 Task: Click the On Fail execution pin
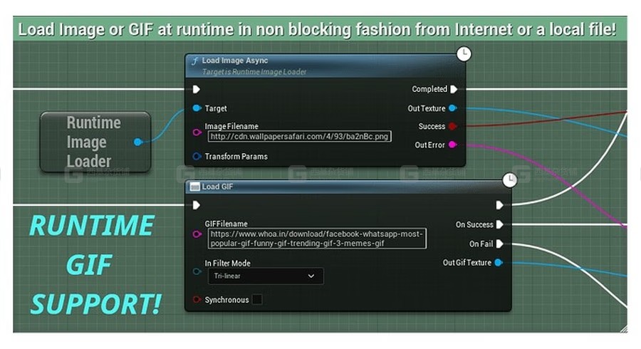coord(499,244)
